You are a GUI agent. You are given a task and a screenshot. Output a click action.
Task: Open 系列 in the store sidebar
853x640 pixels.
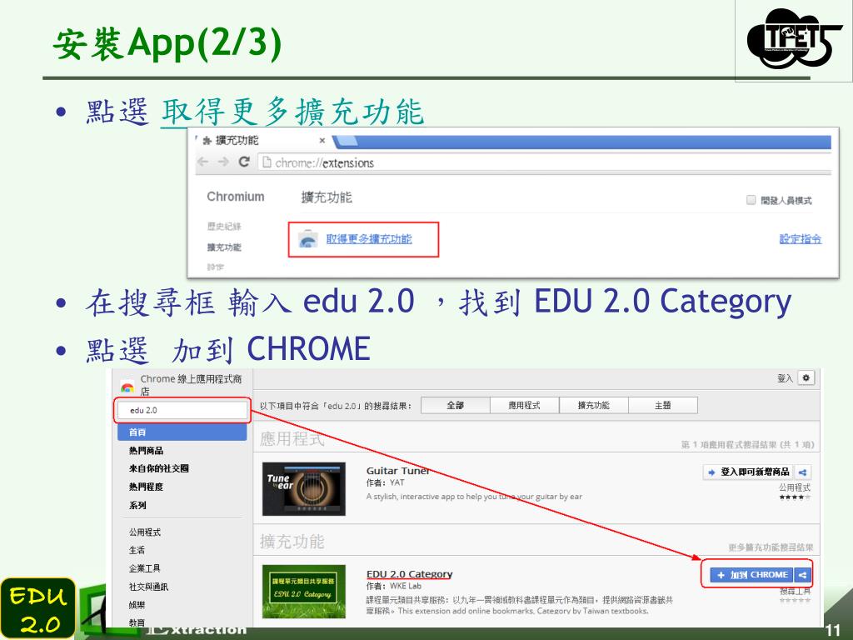(137, 505)
